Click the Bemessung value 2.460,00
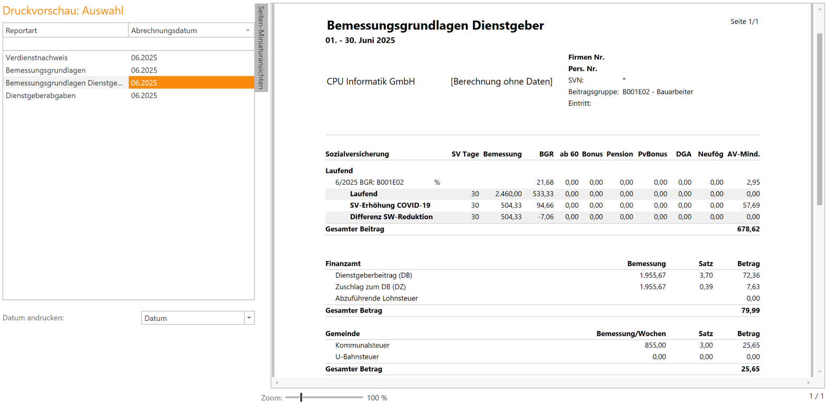The width and height of the screenshot is (827, 403). [508, 194]
